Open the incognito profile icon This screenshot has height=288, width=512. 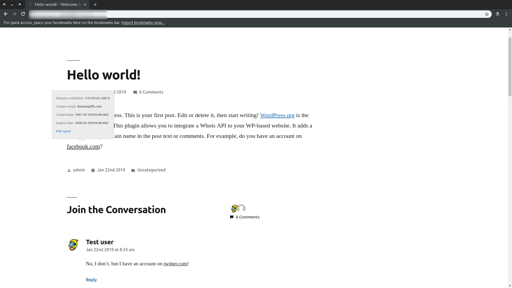pos(498,14)
